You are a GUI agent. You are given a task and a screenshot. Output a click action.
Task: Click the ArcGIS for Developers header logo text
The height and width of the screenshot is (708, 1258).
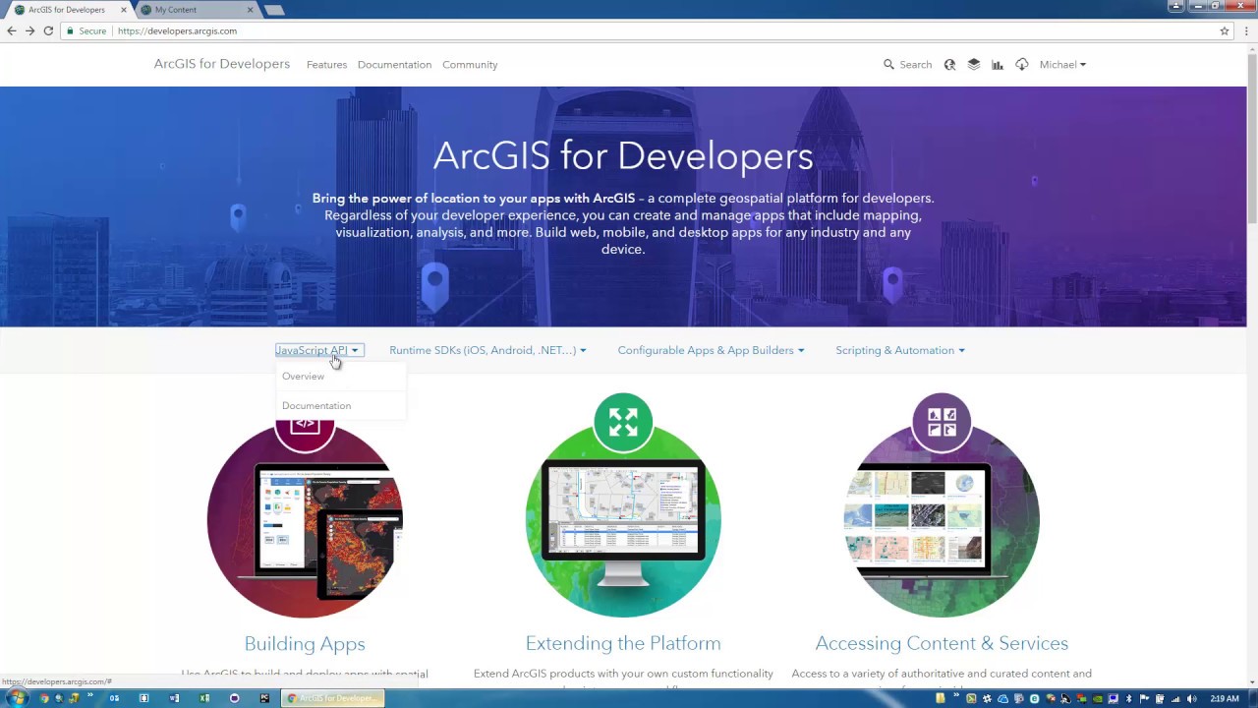[x=221, y=64]
